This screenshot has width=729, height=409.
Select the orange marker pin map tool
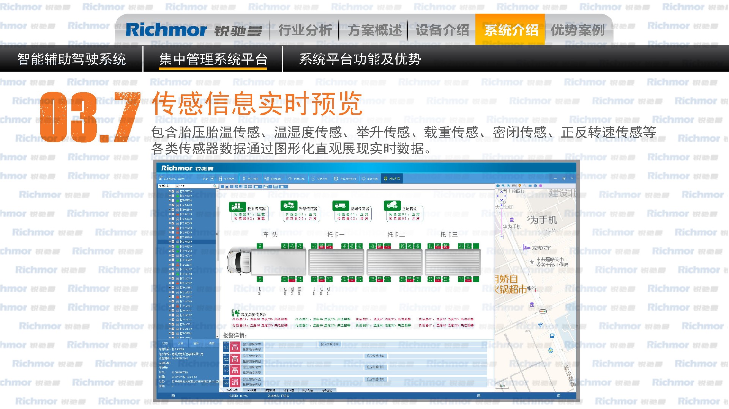click(519, 186)
